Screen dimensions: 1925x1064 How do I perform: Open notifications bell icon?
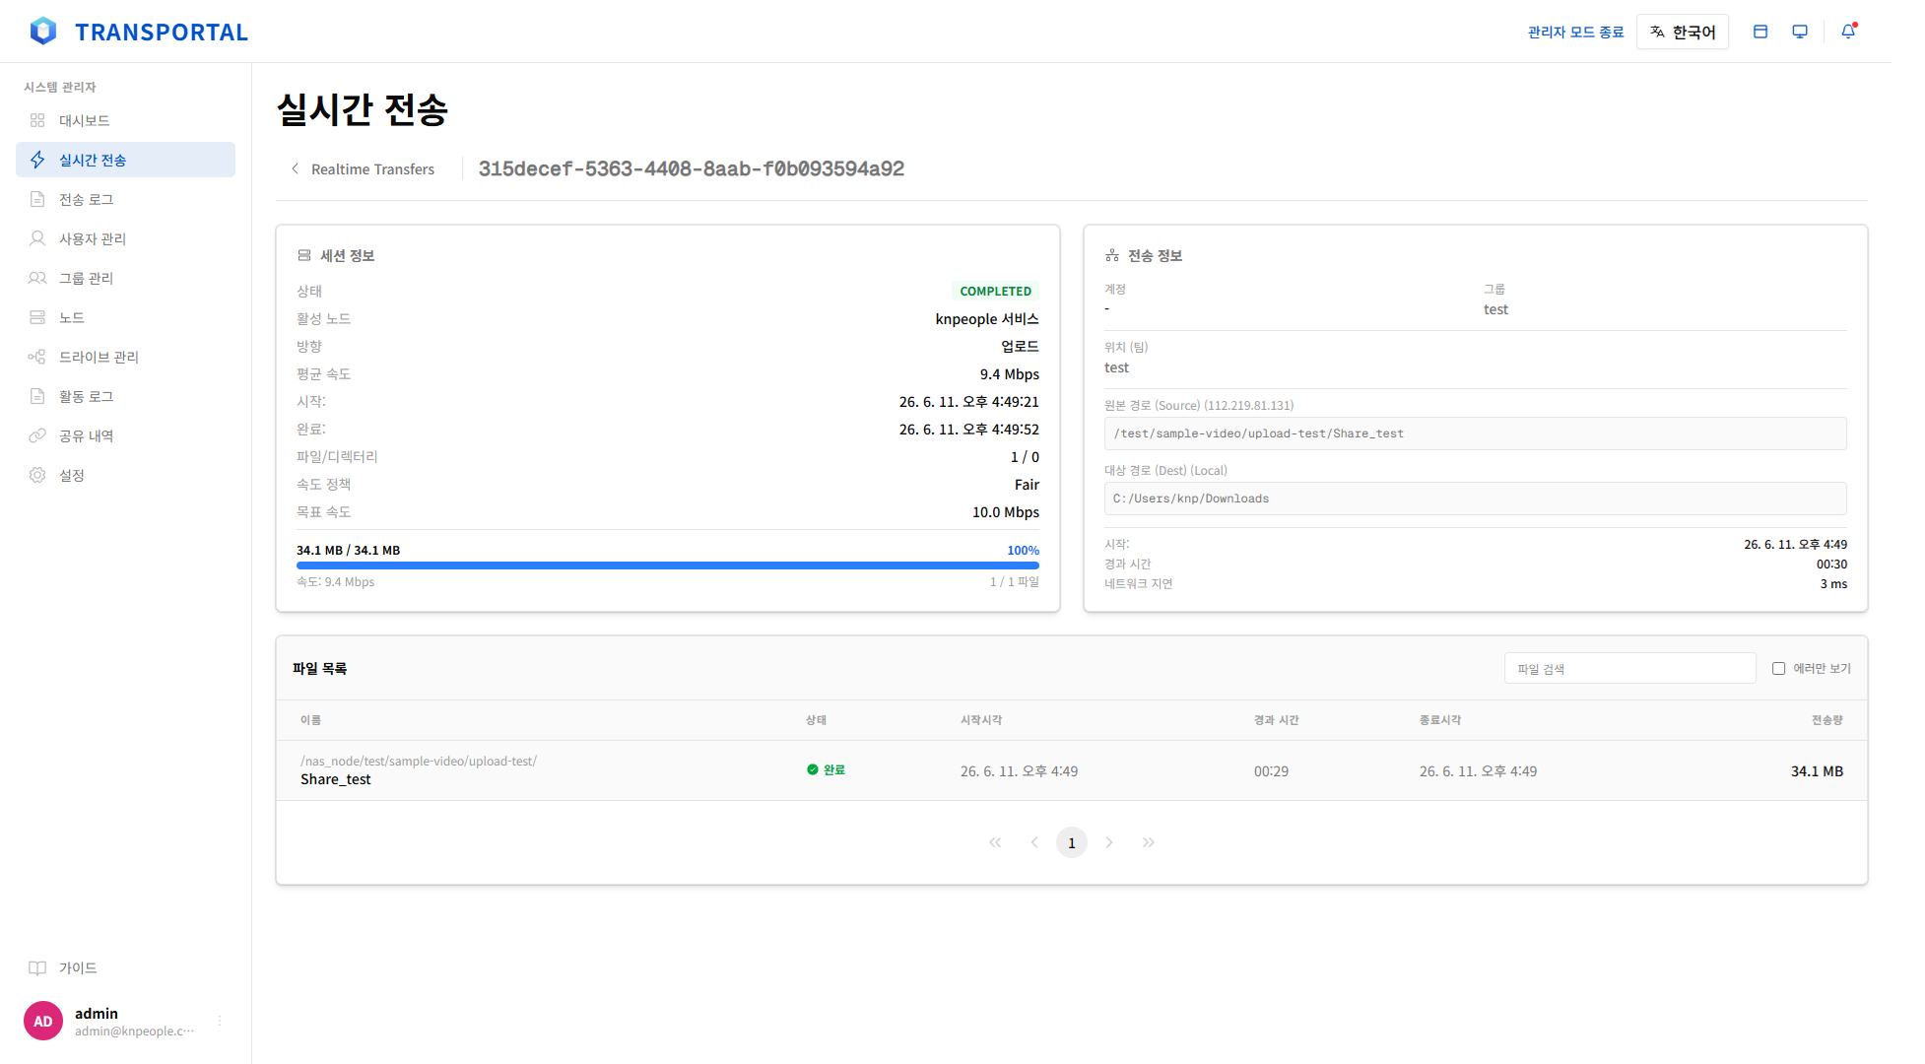pos(1848,32)
